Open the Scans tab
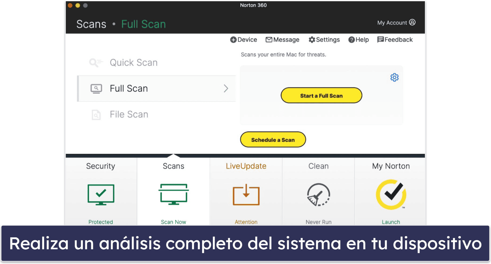The height and width of the screenshot is (264, 491). coord(173,192)
